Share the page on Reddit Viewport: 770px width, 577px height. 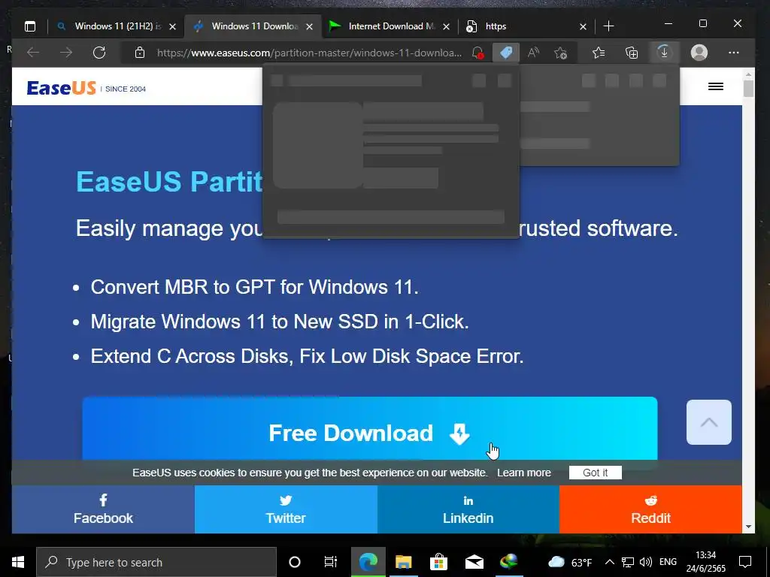tap(650, 509)
